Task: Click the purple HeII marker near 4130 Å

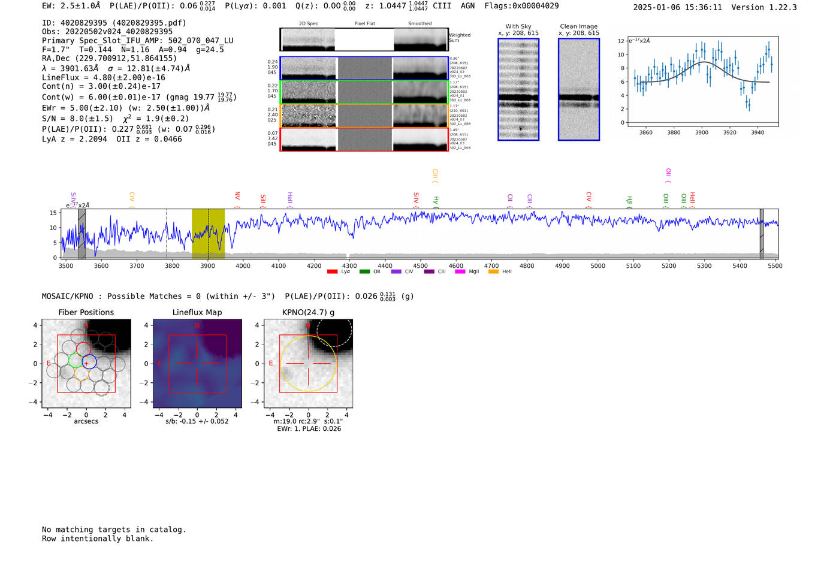Action: coord(290,200)
